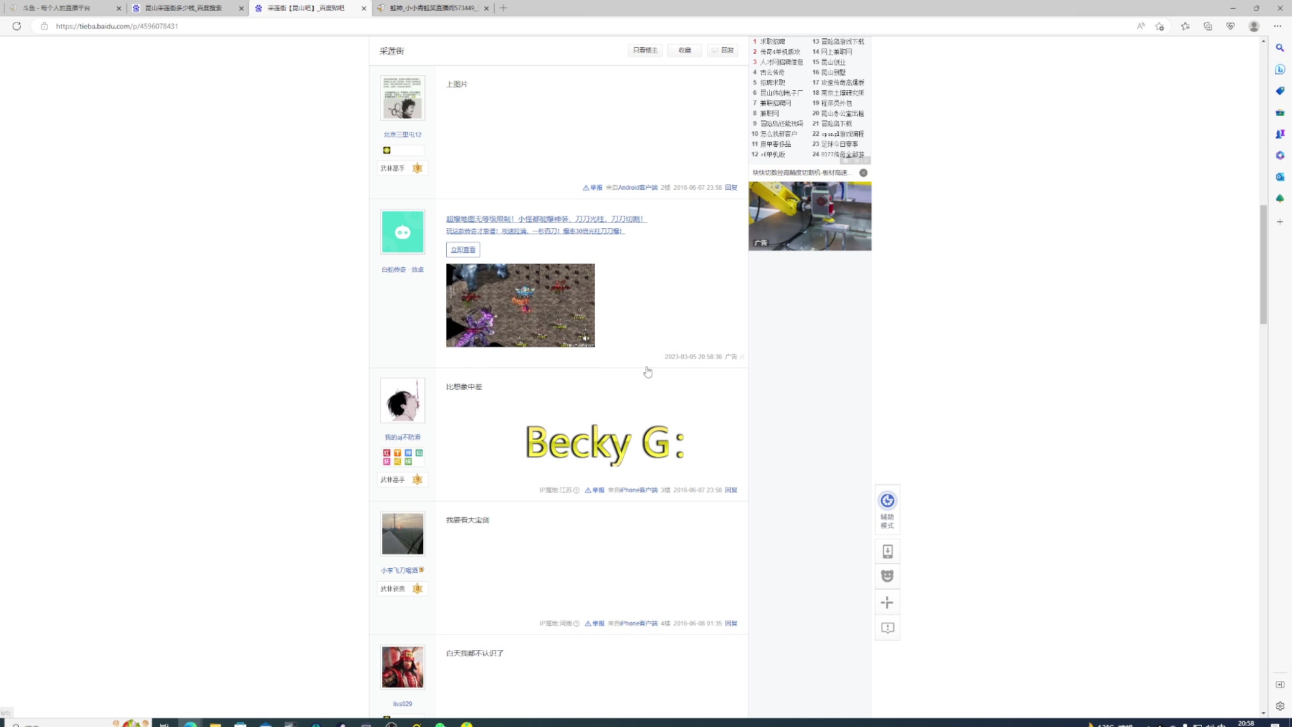Screen dimensions: 1292x727
Task: Hide the Edge sidebar panel
Action: coord(1280,685)
